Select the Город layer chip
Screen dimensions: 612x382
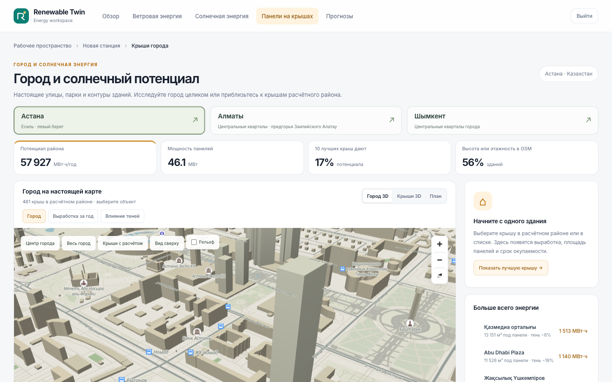pos(34,216)
